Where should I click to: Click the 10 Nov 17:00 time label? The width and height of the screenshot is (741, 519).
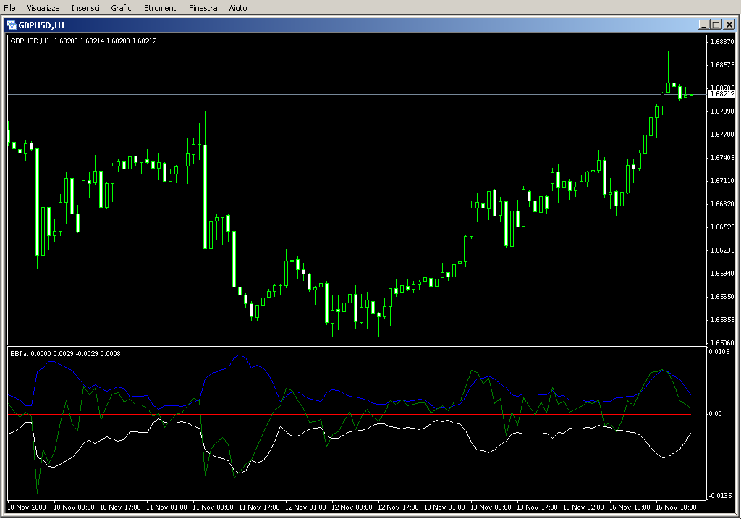(121, 507)
